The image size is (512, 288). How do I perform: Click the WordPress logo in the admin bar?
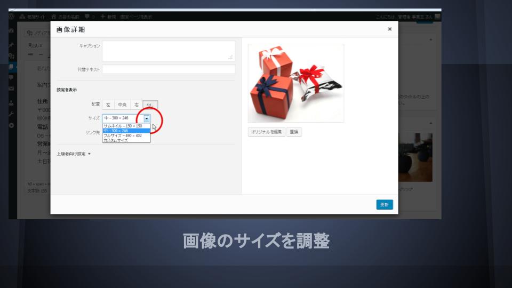(x=12, y=17)
